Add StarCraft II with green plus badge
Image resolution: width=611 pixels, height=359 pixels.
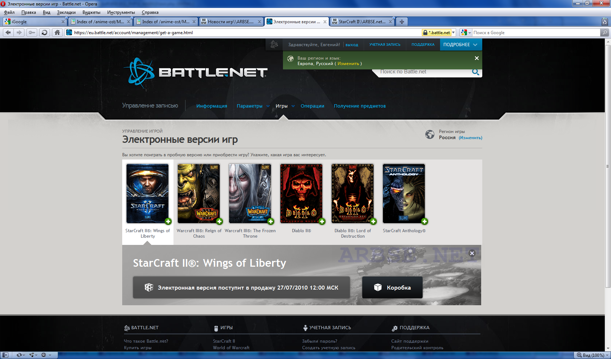(x=168, y=221)
